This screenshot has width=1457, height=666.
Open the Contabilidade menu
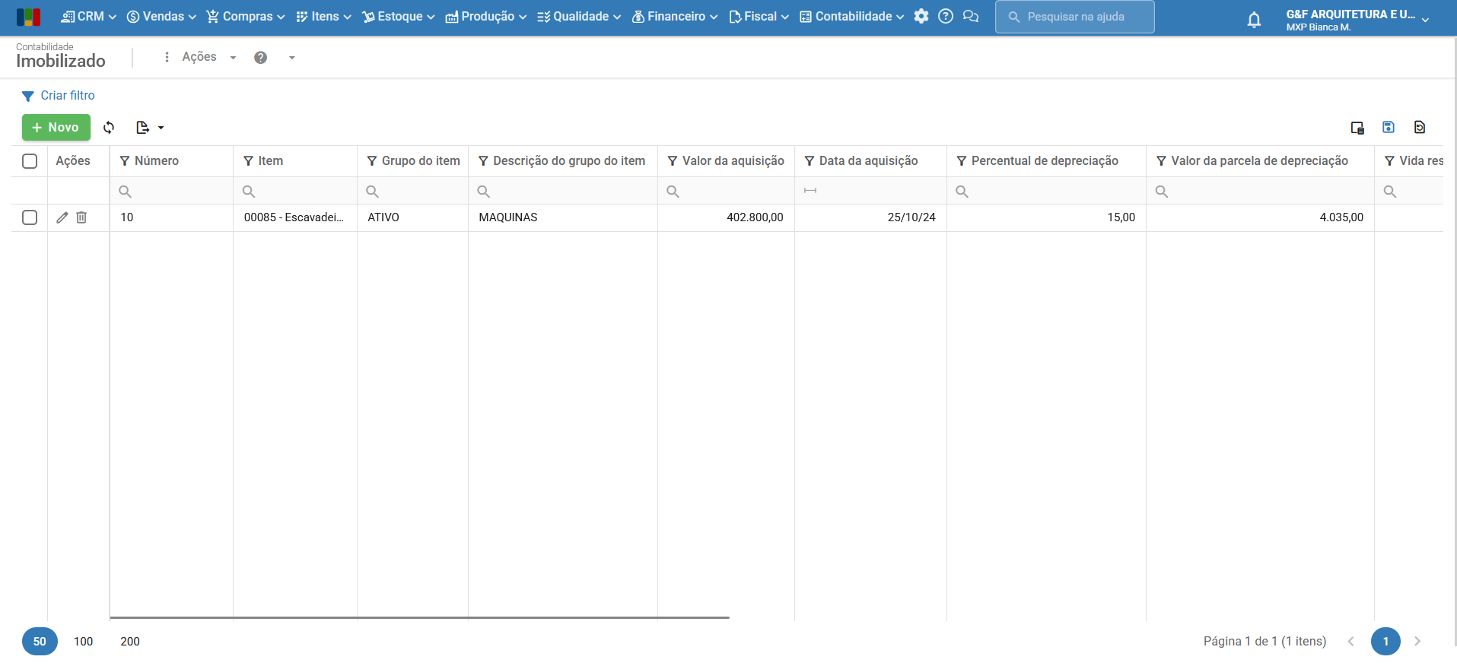pyautogui.click(x=851, y=16)
